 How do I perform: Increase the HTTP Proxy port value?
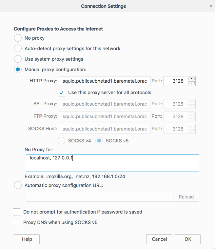click(191, 79)
